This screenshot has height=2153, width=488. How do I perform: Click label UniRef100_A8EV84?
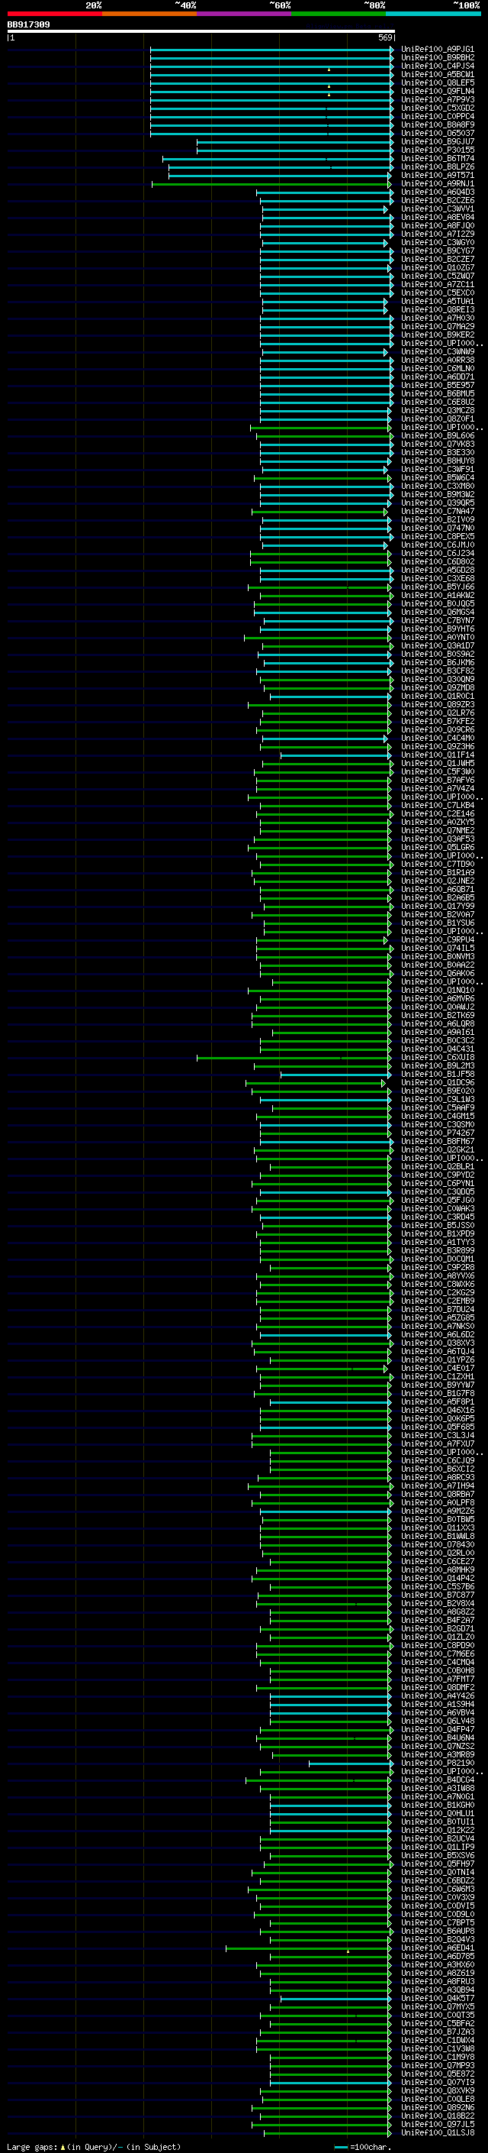click(x=437, y=218)
